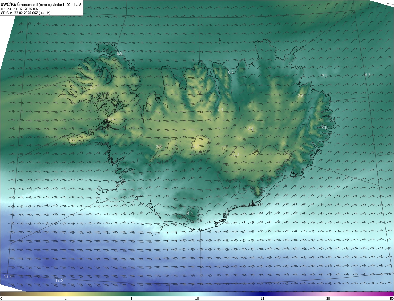This screenshot has height=301, width=394.
Task: Click the 50 tick on the color scale
Action: [x=392, y=299]
